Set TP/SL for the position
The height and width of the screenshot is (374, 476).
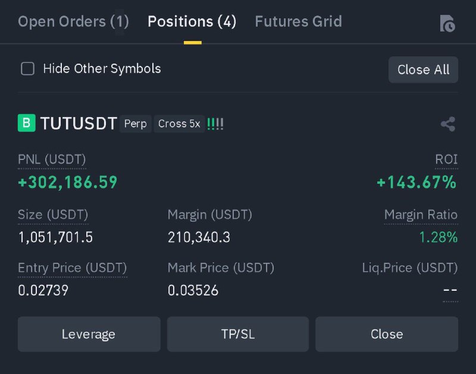pos(238,334)
